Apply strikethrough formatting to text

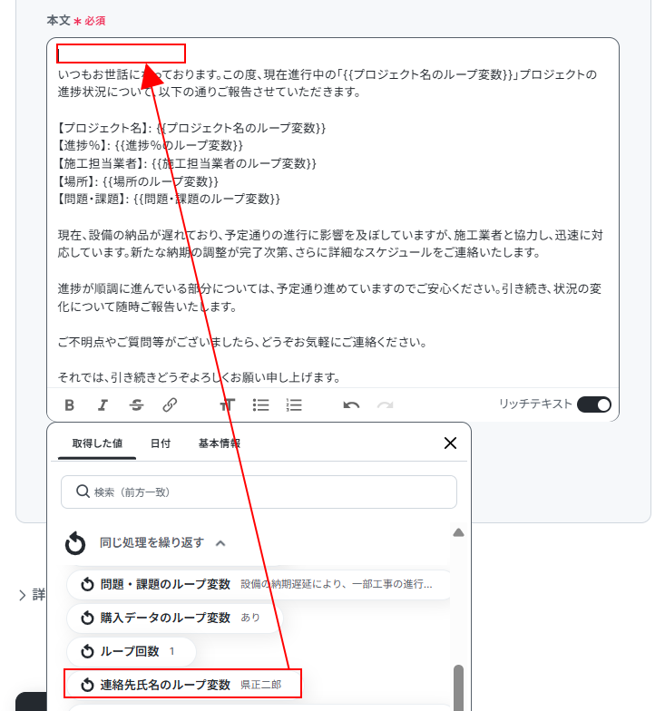pyautogui.click(x=136, y=404)
